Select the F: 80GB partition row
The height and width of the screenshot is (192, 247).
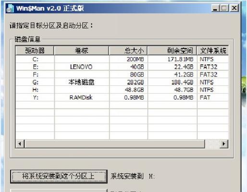[x=122, y=74]
